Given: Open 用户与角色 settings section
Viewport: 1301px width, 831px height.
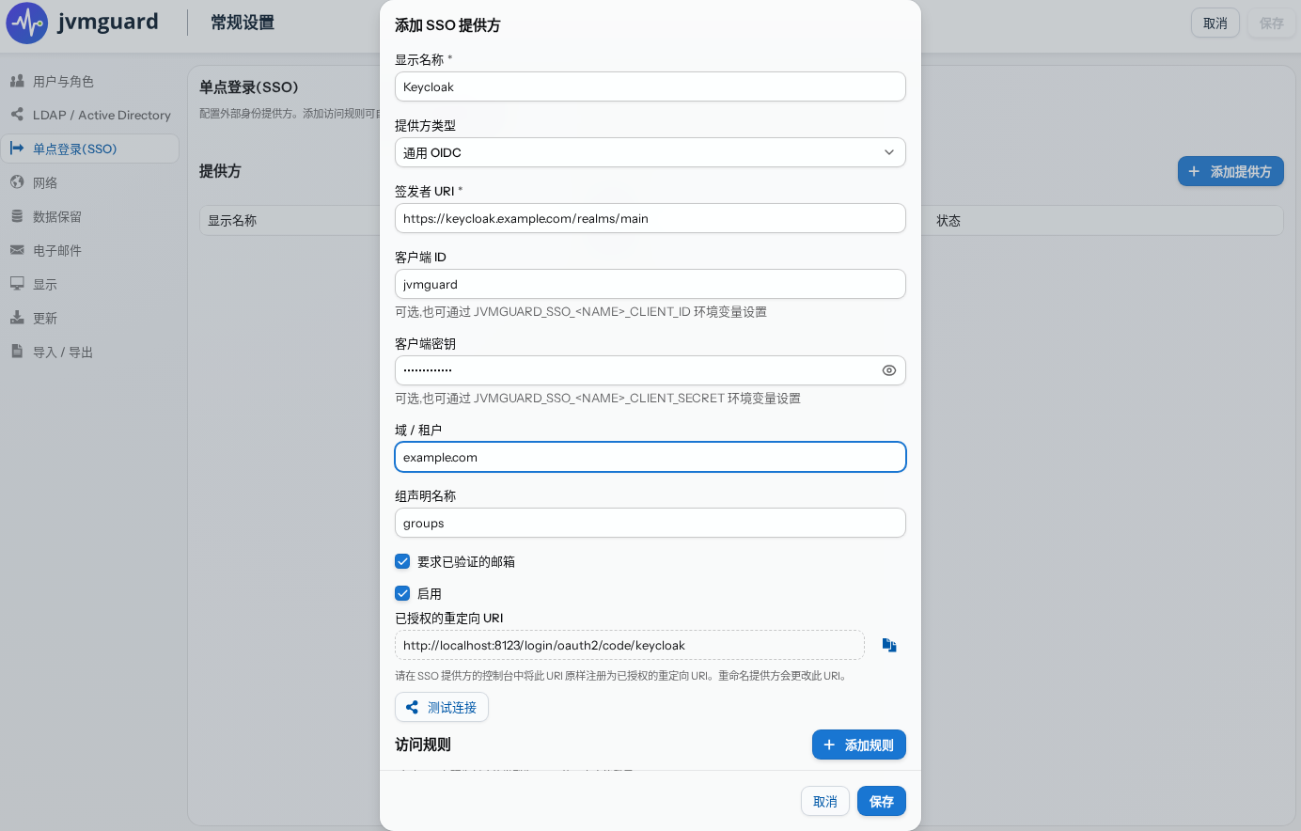Looking at the screenshot, I should 89,82.
